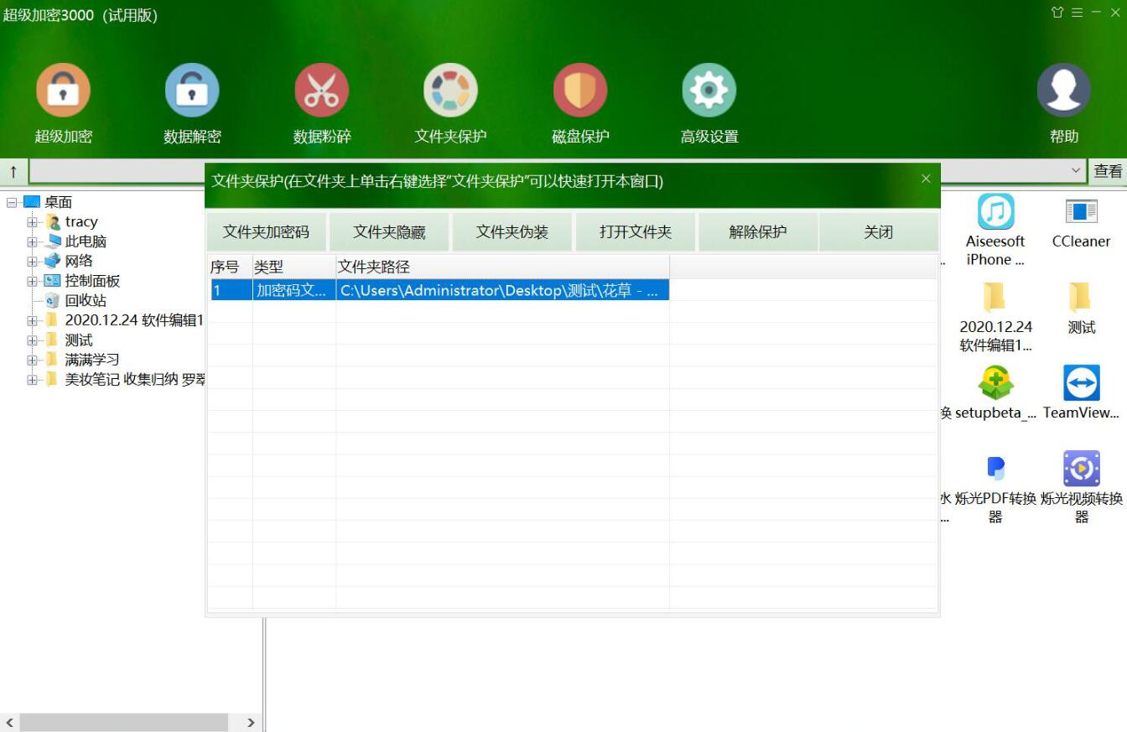Expand the 此电脑 tree node
This screenshot has width=1127, height=732.
[32, 241]
